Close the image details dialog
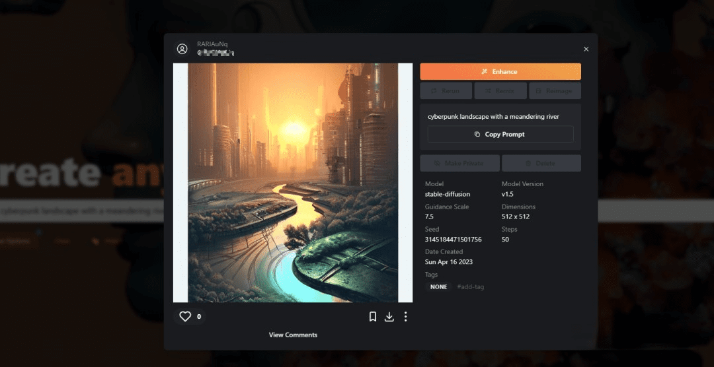The width and height of the screenshot is (714, 367). coord(586,49)
